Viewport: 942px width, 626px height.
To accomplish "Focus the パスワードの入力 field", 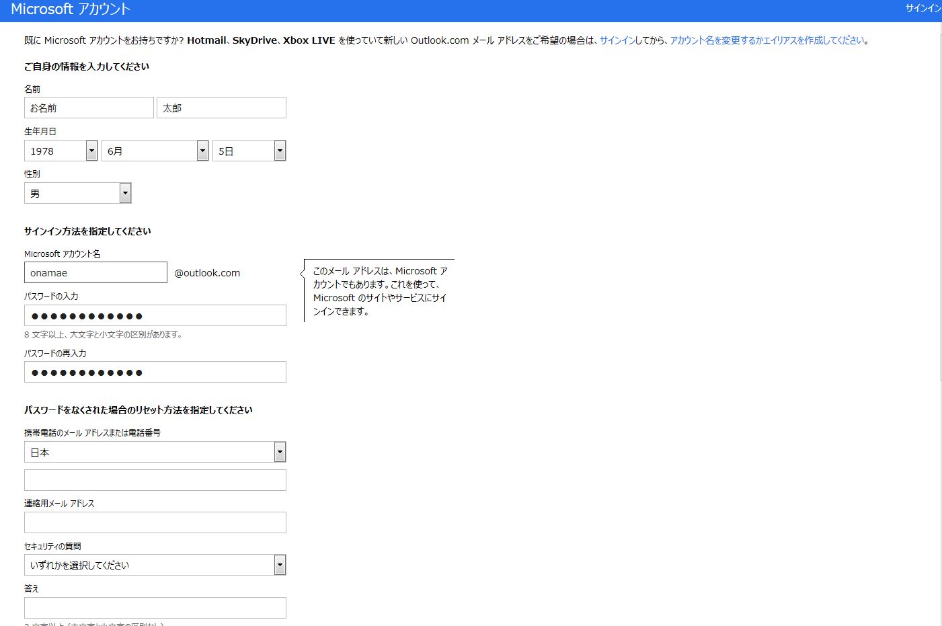I will click(155, 315).
